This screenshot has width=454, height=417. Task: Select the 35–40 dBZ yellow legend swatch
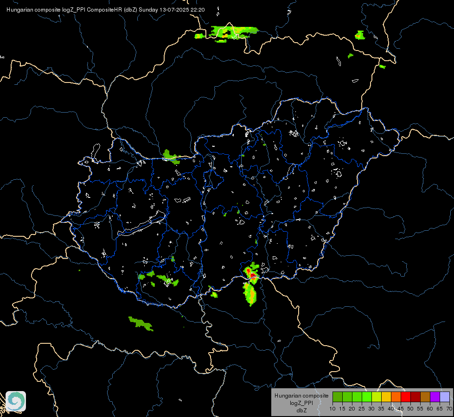pyautogui.click(x=386, y=397)
